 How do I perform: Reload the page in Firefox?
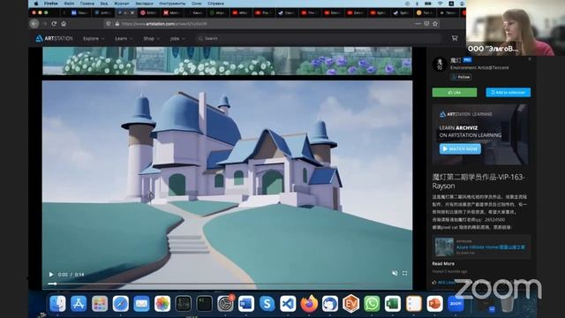54,24
